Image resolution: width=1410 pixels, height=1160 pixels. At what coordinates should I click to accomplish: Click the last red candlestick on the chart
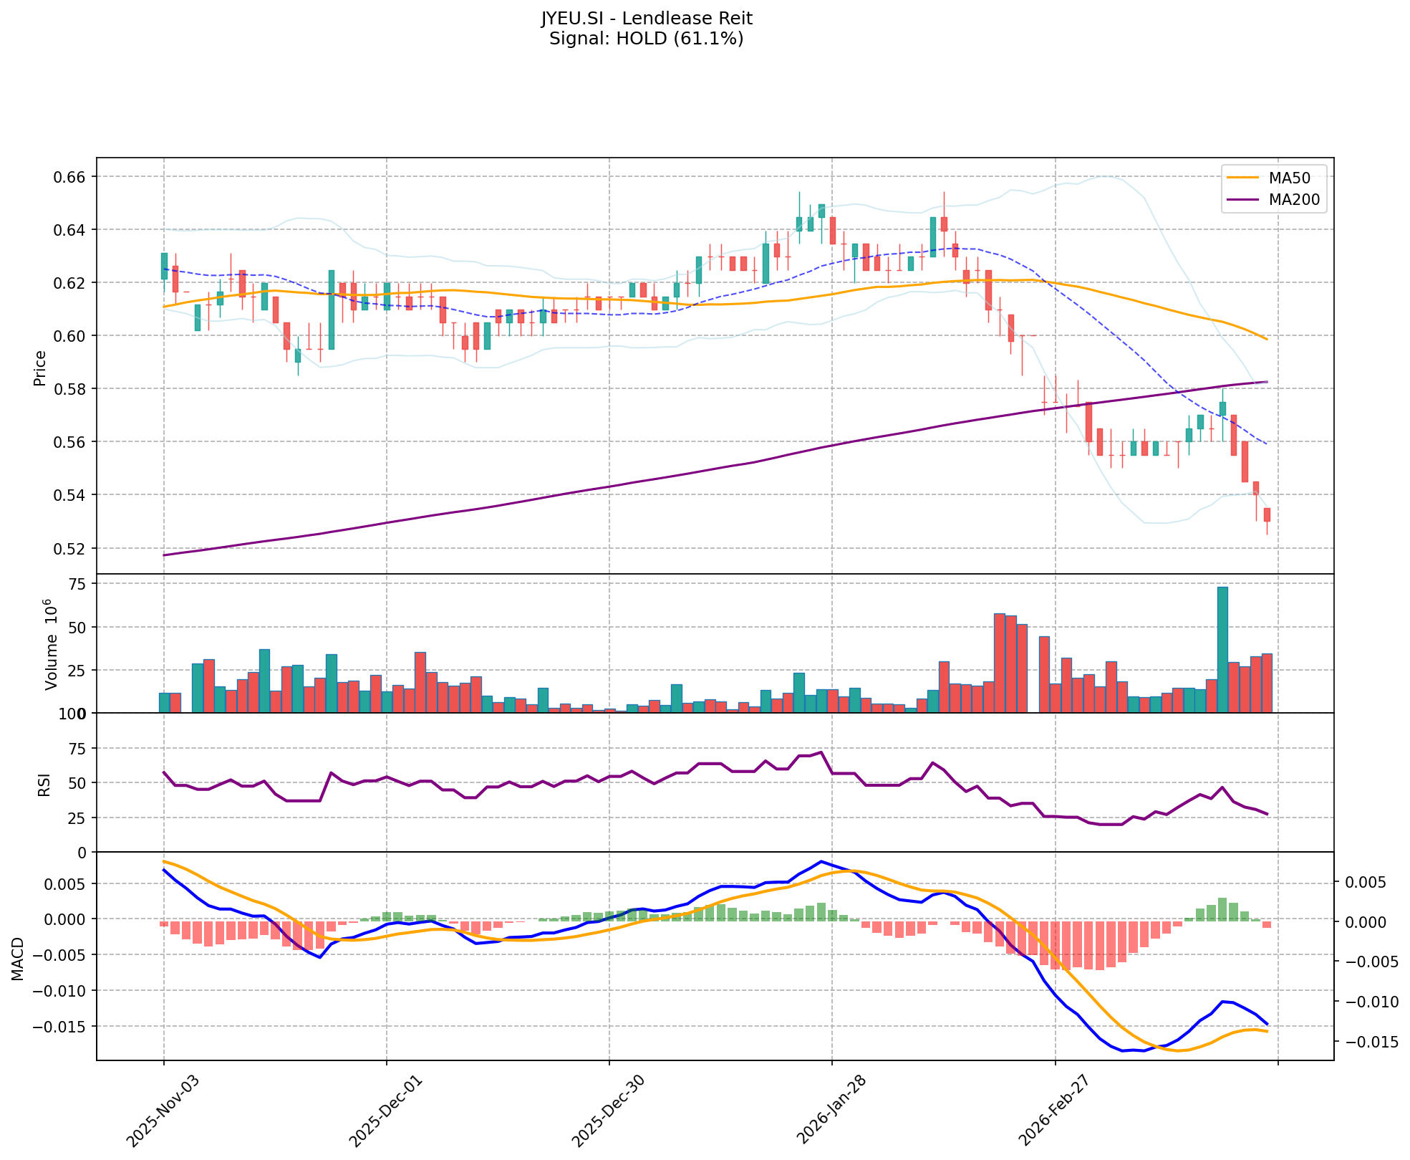1267,514
